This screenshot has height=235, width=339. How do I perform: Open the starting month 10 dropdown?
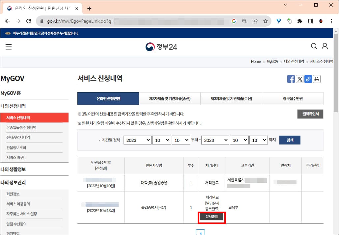161,140
